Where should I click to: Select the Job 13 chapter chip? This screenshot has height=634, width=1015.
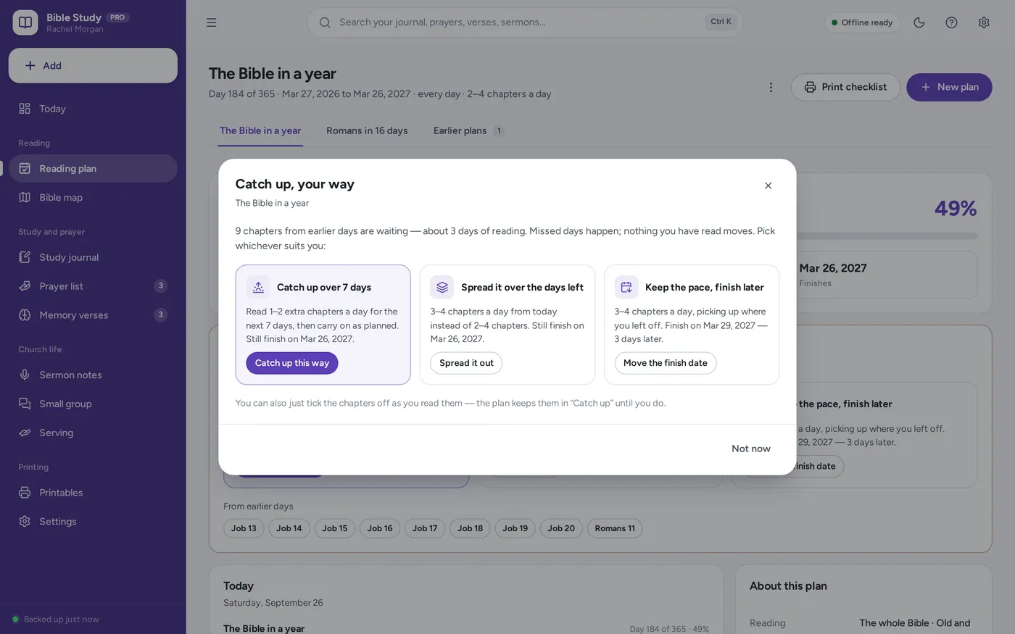pyautogui.click(x=244, y=528)
